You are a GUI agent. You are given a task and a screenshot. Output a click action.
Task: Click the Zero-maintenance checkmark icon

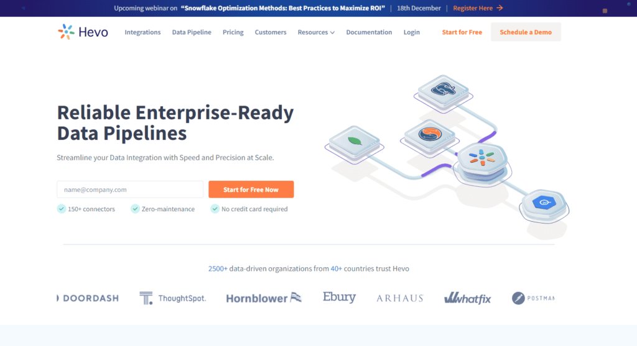(x=135, y=209)
